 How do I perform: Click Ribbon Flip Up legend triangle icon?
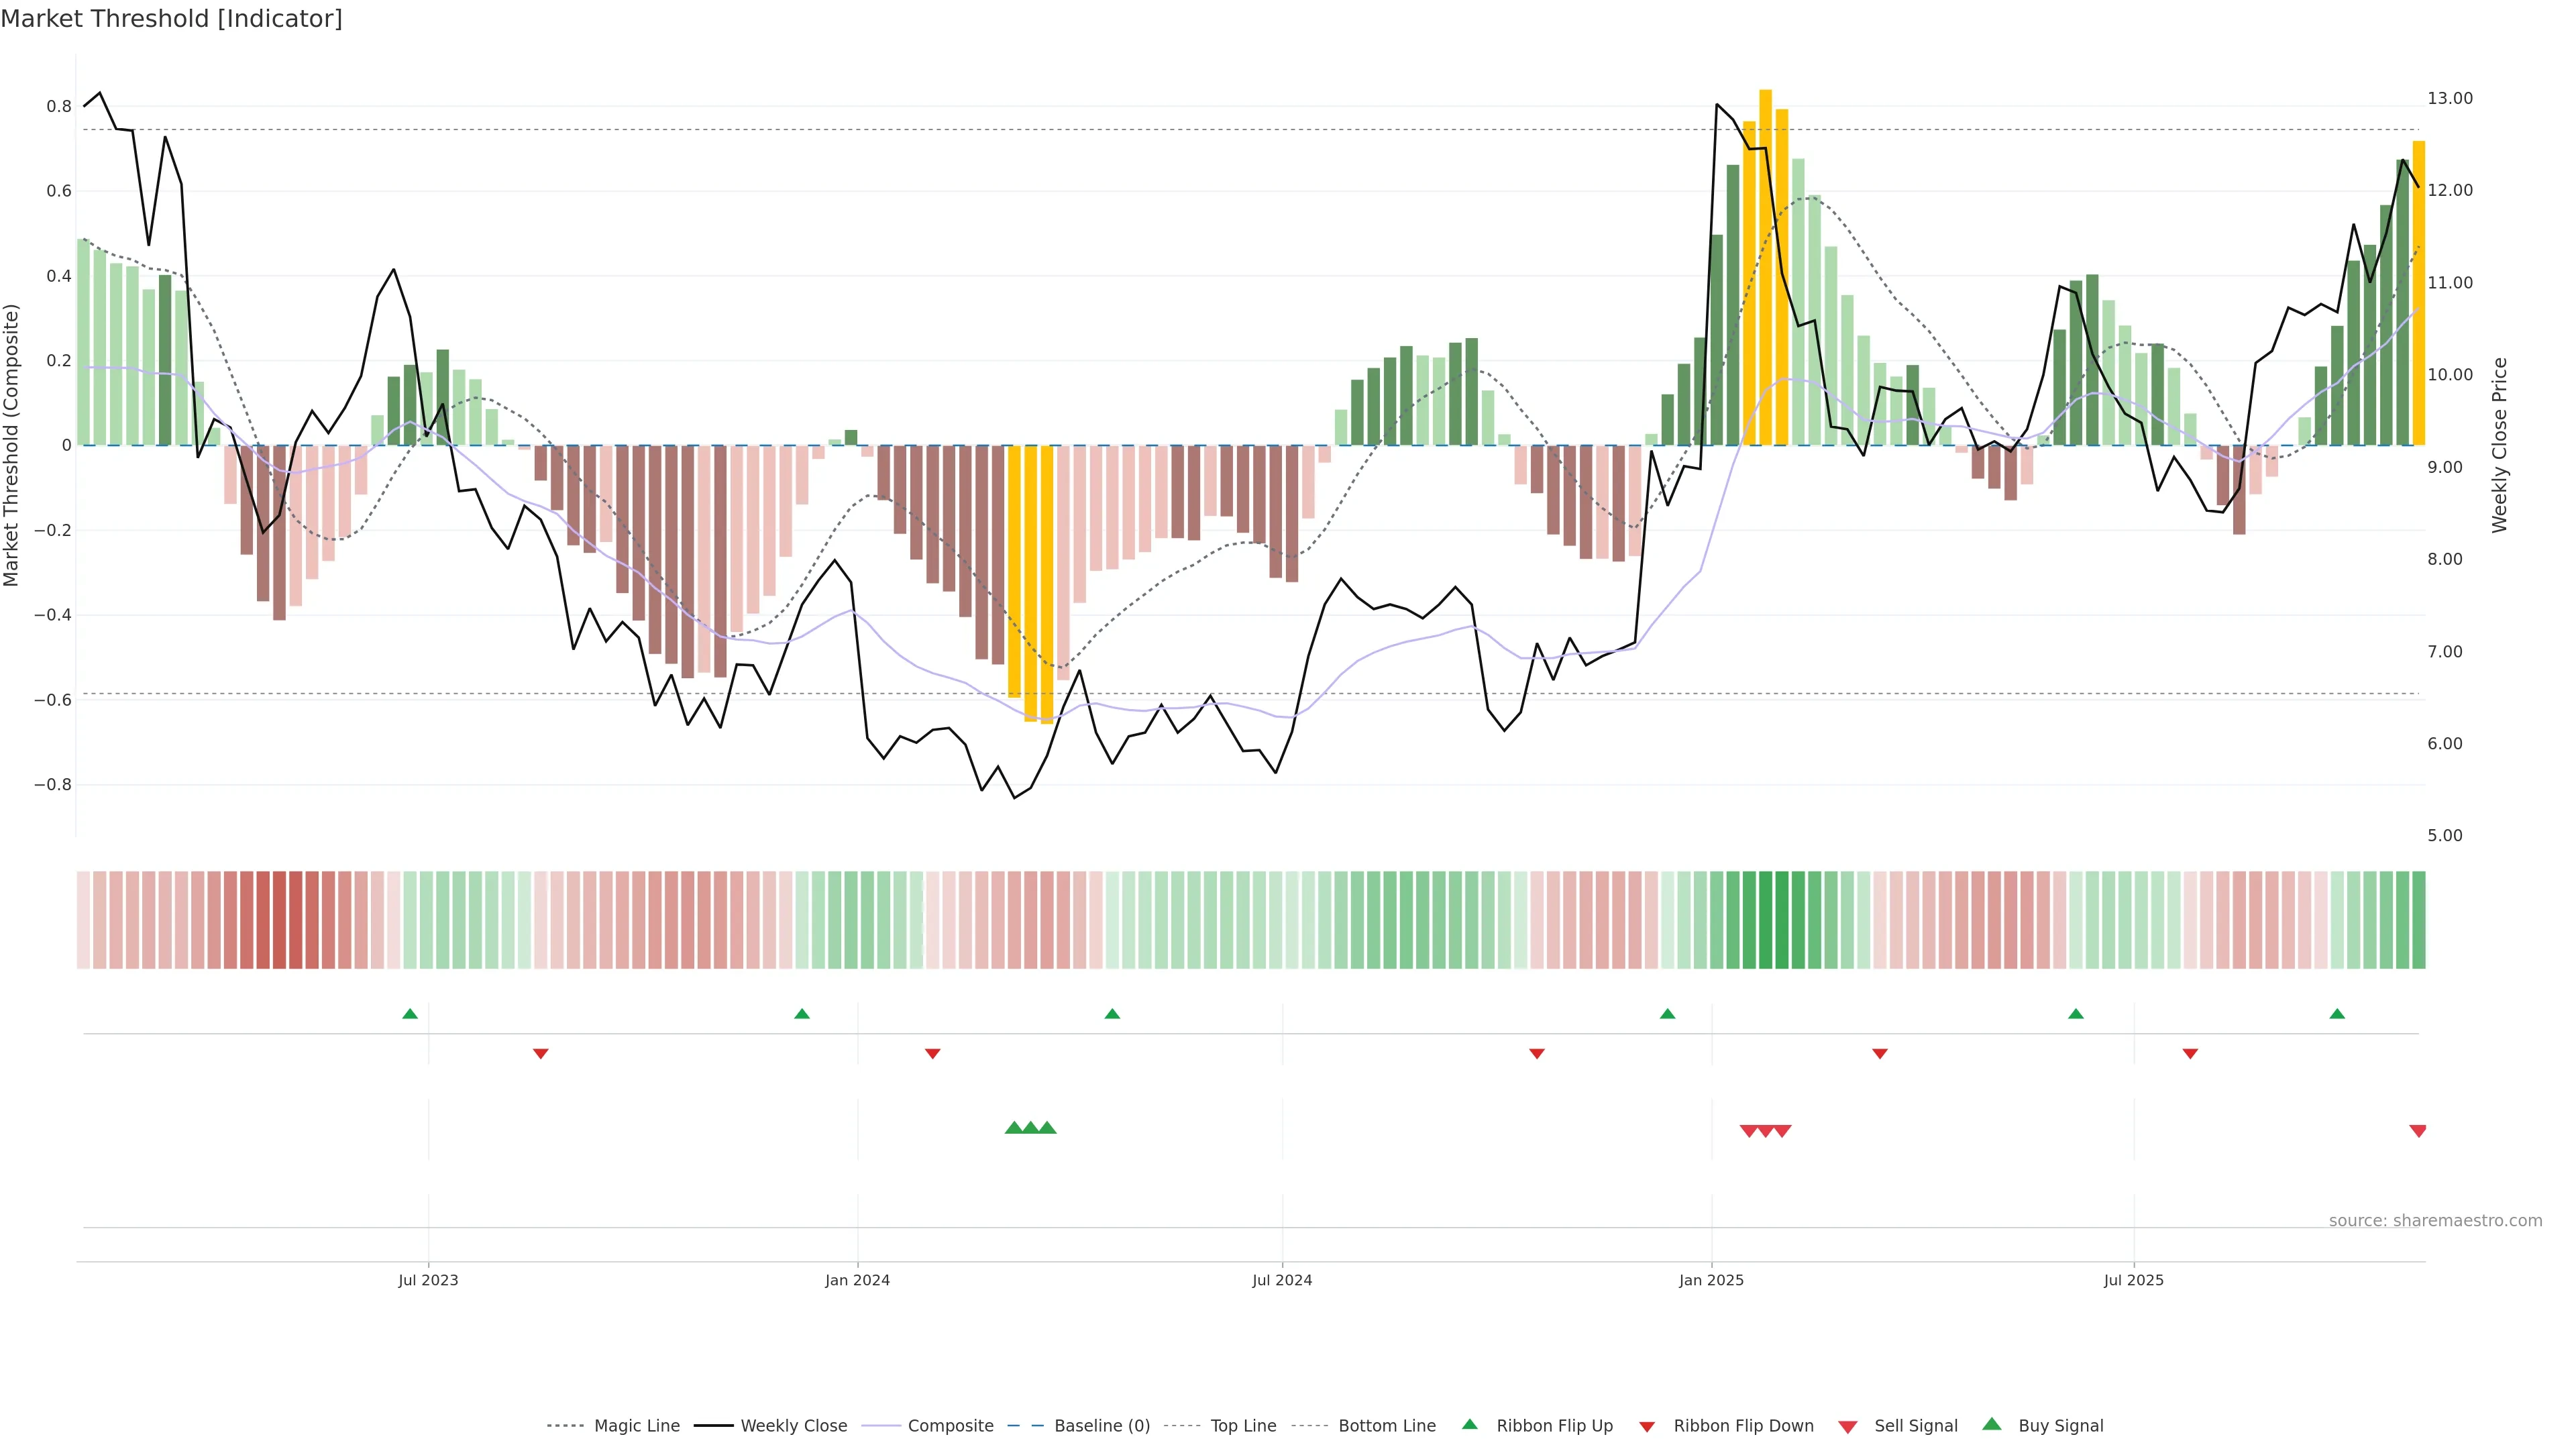(x=1469, y=1424)
